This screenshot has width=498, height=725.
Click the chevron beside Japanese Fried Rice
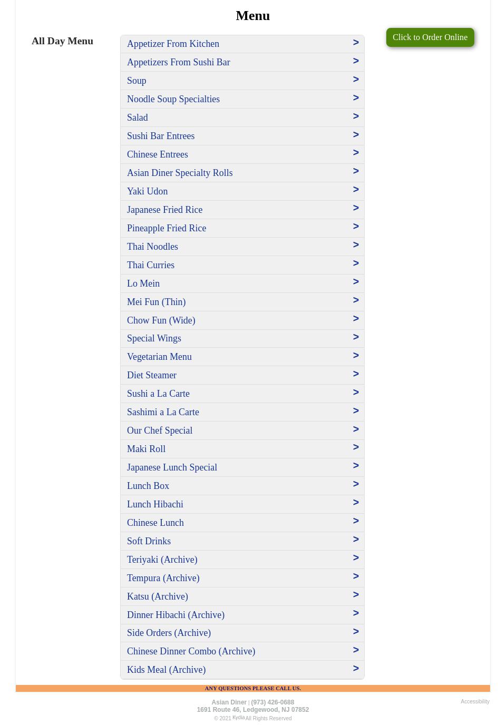(x=356, y=208)
